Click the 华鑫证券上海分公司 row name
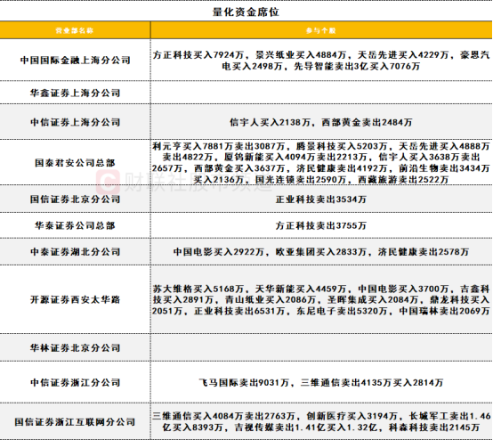 coord(75,93)
